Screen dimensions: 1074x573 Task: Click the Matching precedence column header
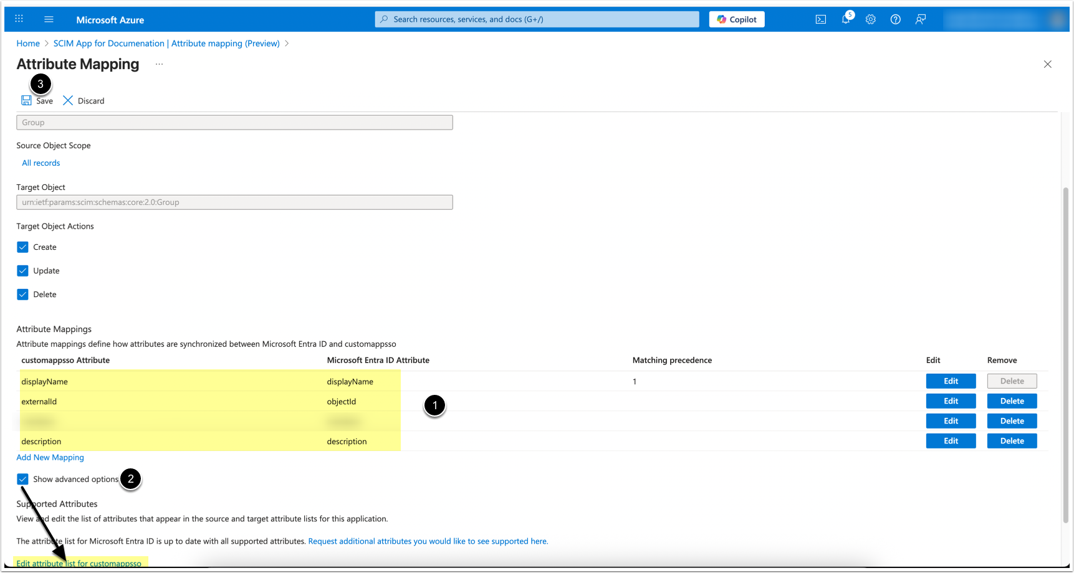(x=672, y=361)
